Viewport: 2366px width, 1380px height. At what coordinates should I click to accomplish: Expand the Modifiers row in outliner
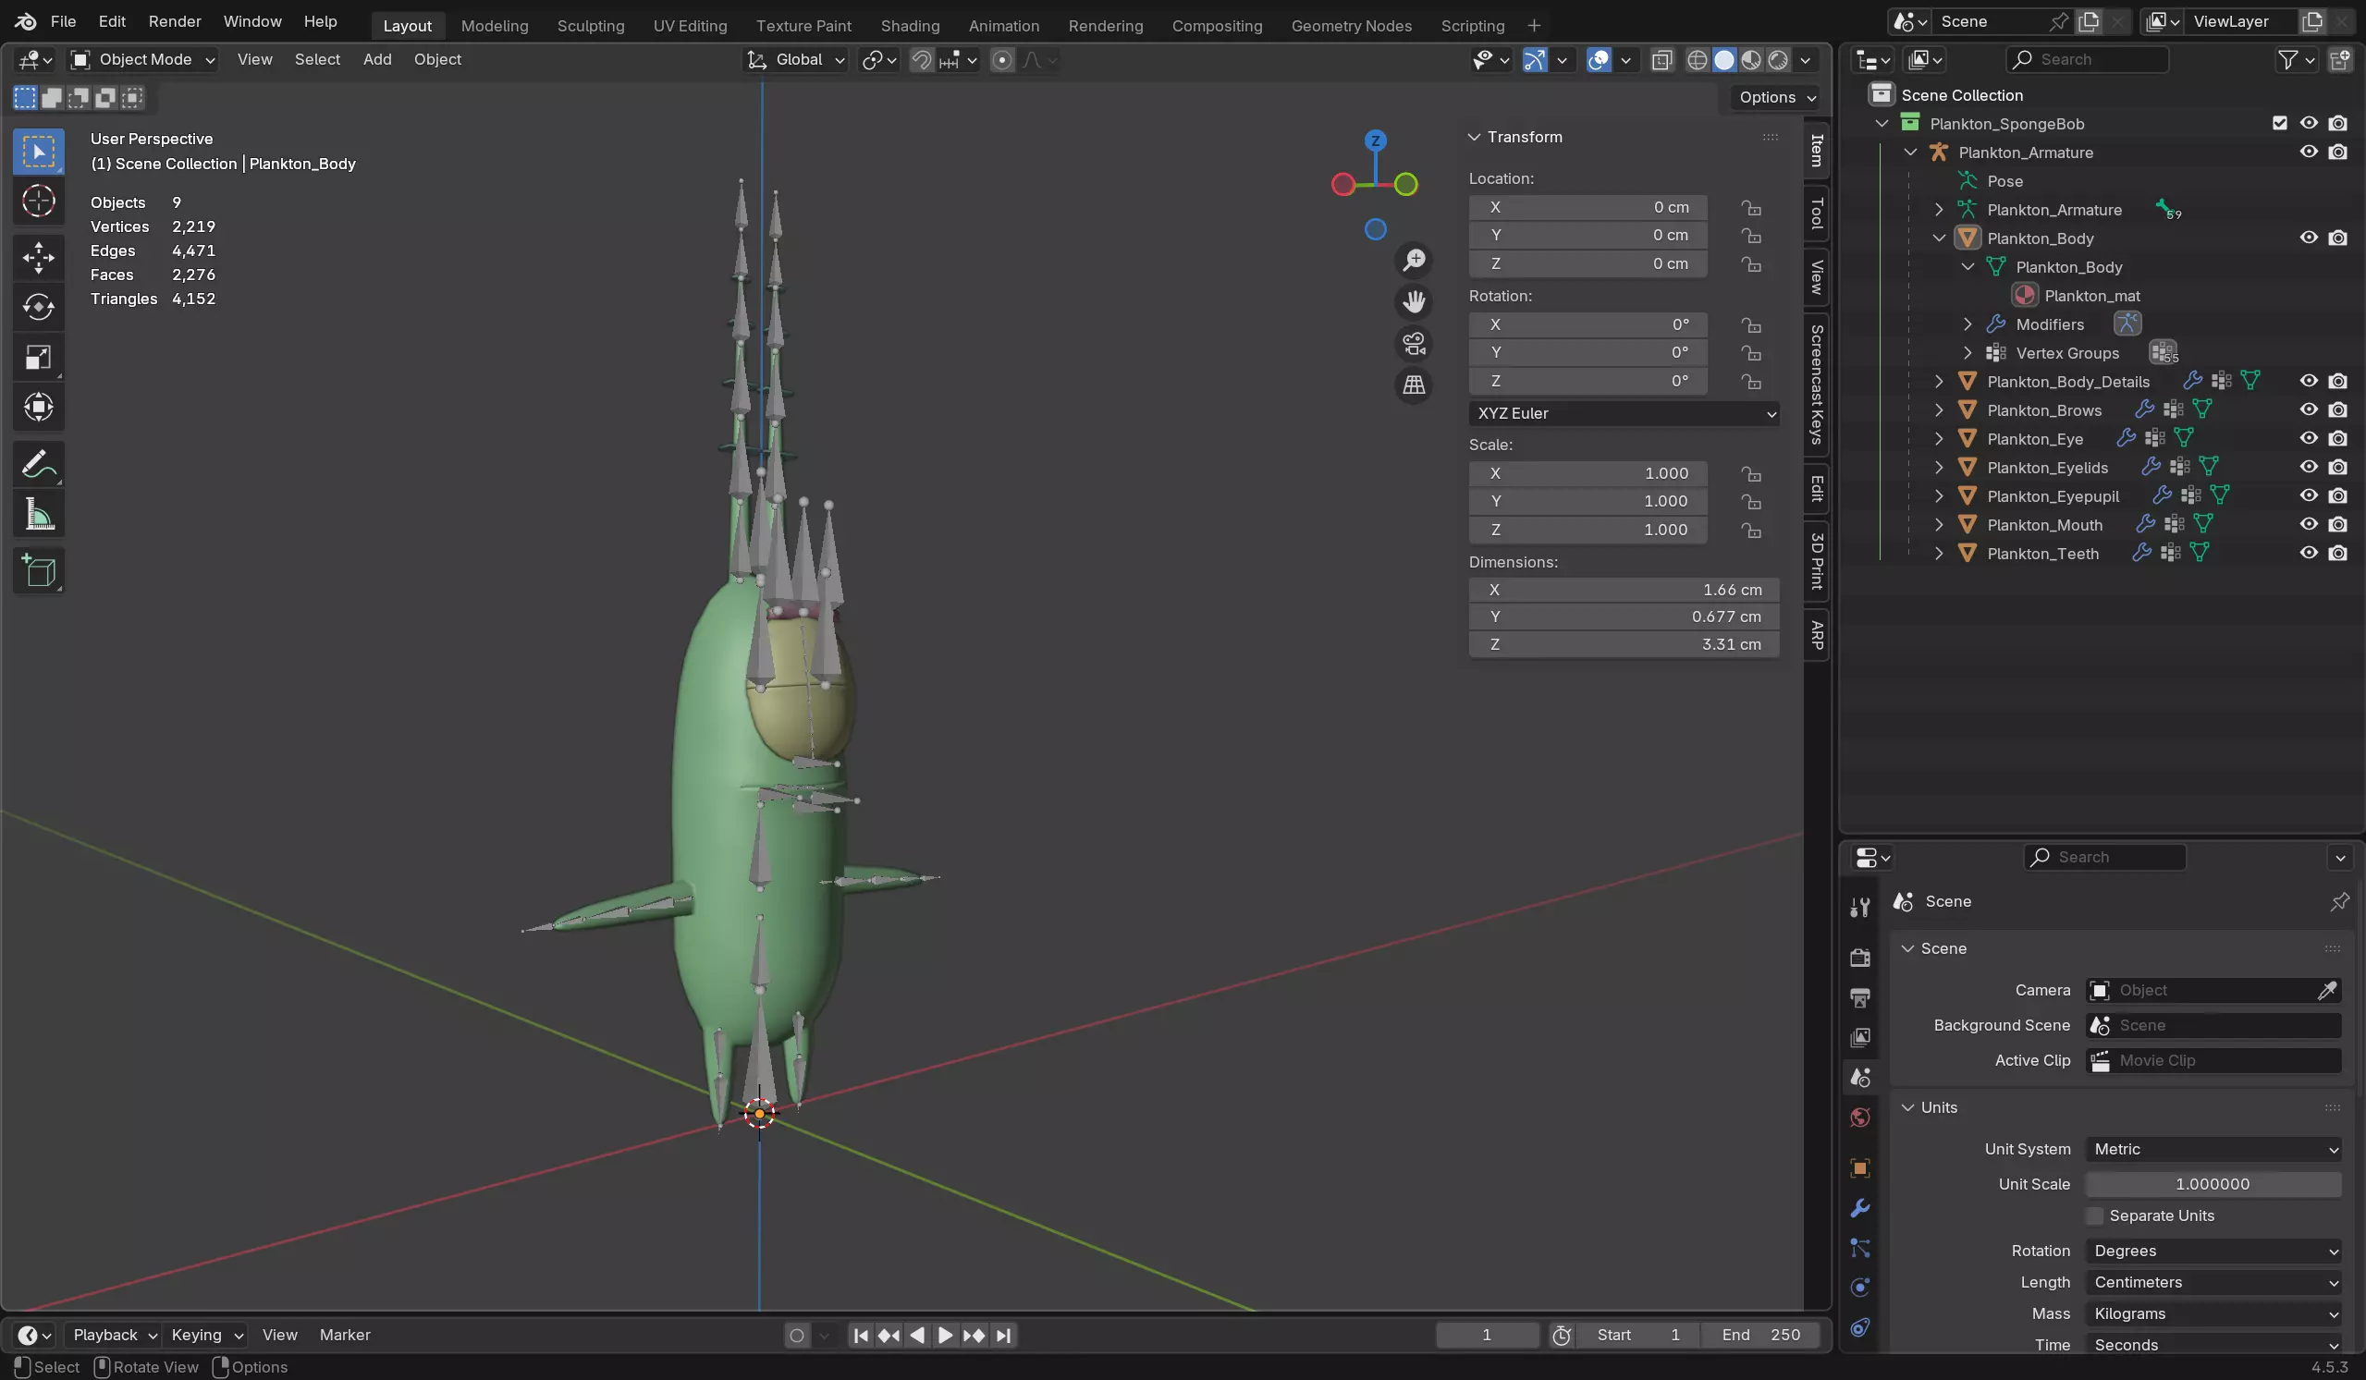(x=1967, y=324)
